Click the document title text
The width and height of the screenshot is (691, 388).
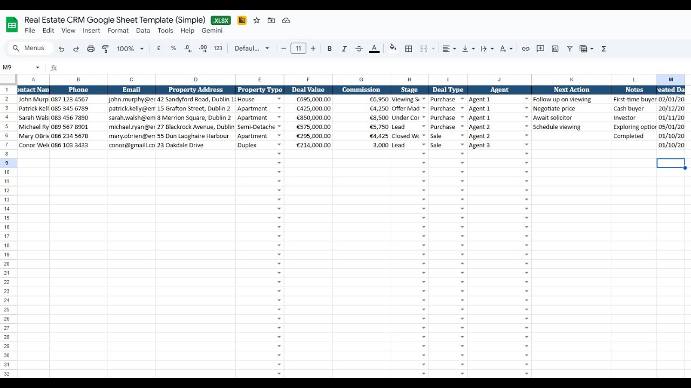115,20
